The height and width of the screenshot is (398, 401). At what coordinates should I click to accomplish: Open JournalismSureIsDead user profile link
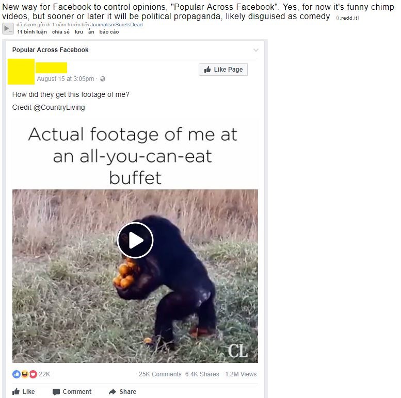pos(116,25)
